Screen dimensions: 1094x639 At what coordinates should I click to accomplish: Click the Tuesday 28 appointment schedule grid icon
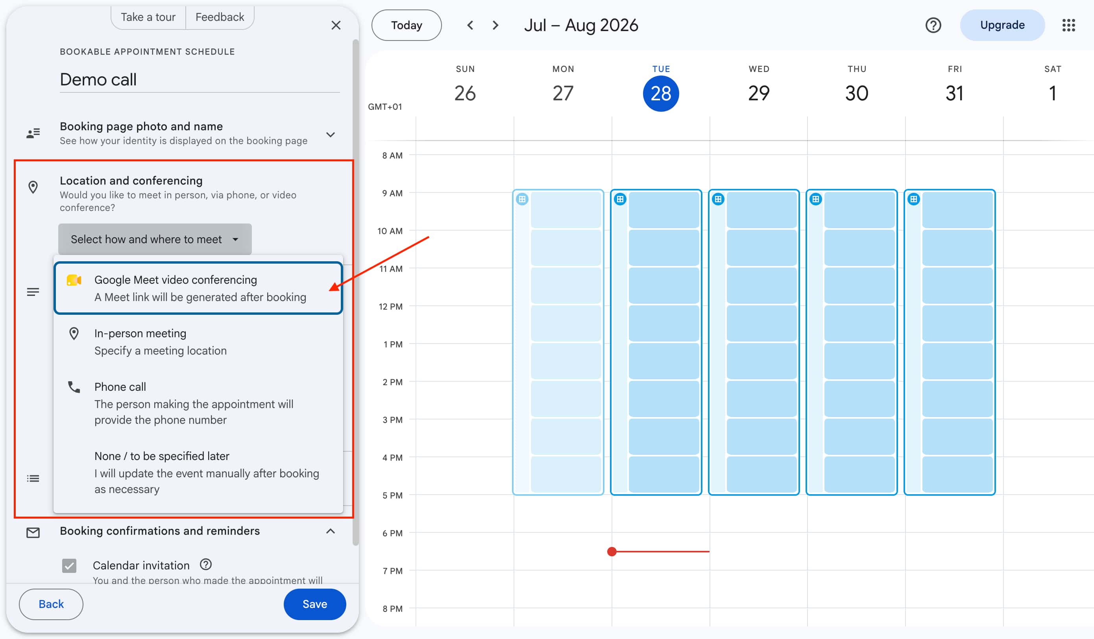click(x=620, y=199)
